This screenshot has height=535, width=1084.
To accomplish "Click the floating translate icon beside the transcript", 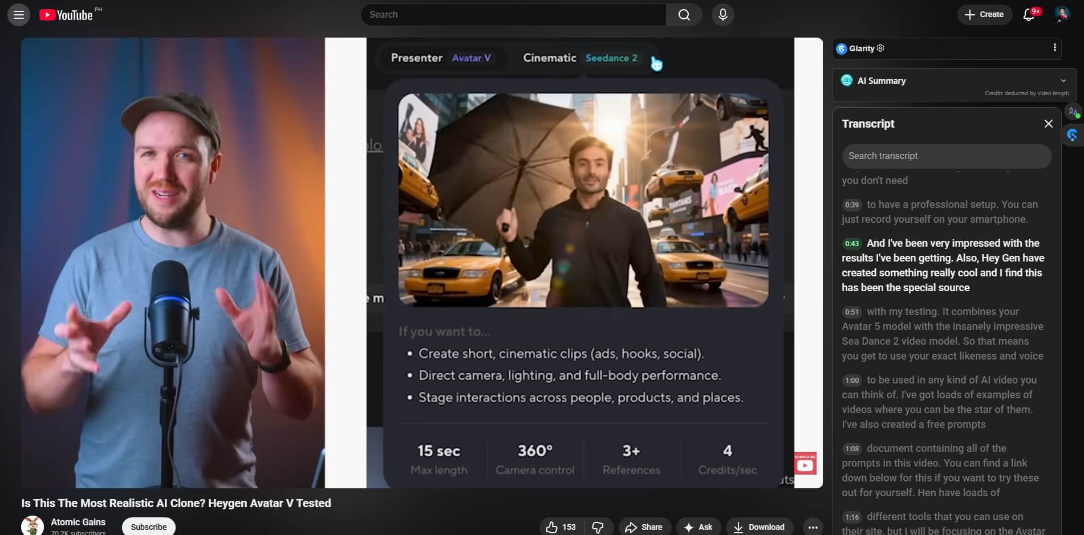I will pos(1074,112).
